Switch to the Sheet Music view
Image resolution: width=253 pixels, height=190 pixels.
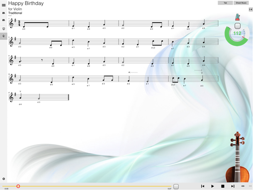tap(241, 3)
